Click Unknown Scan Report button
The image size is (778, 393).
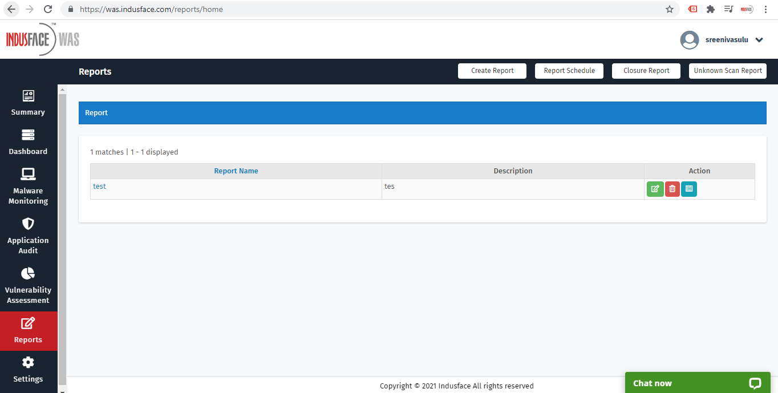[728, 71]
